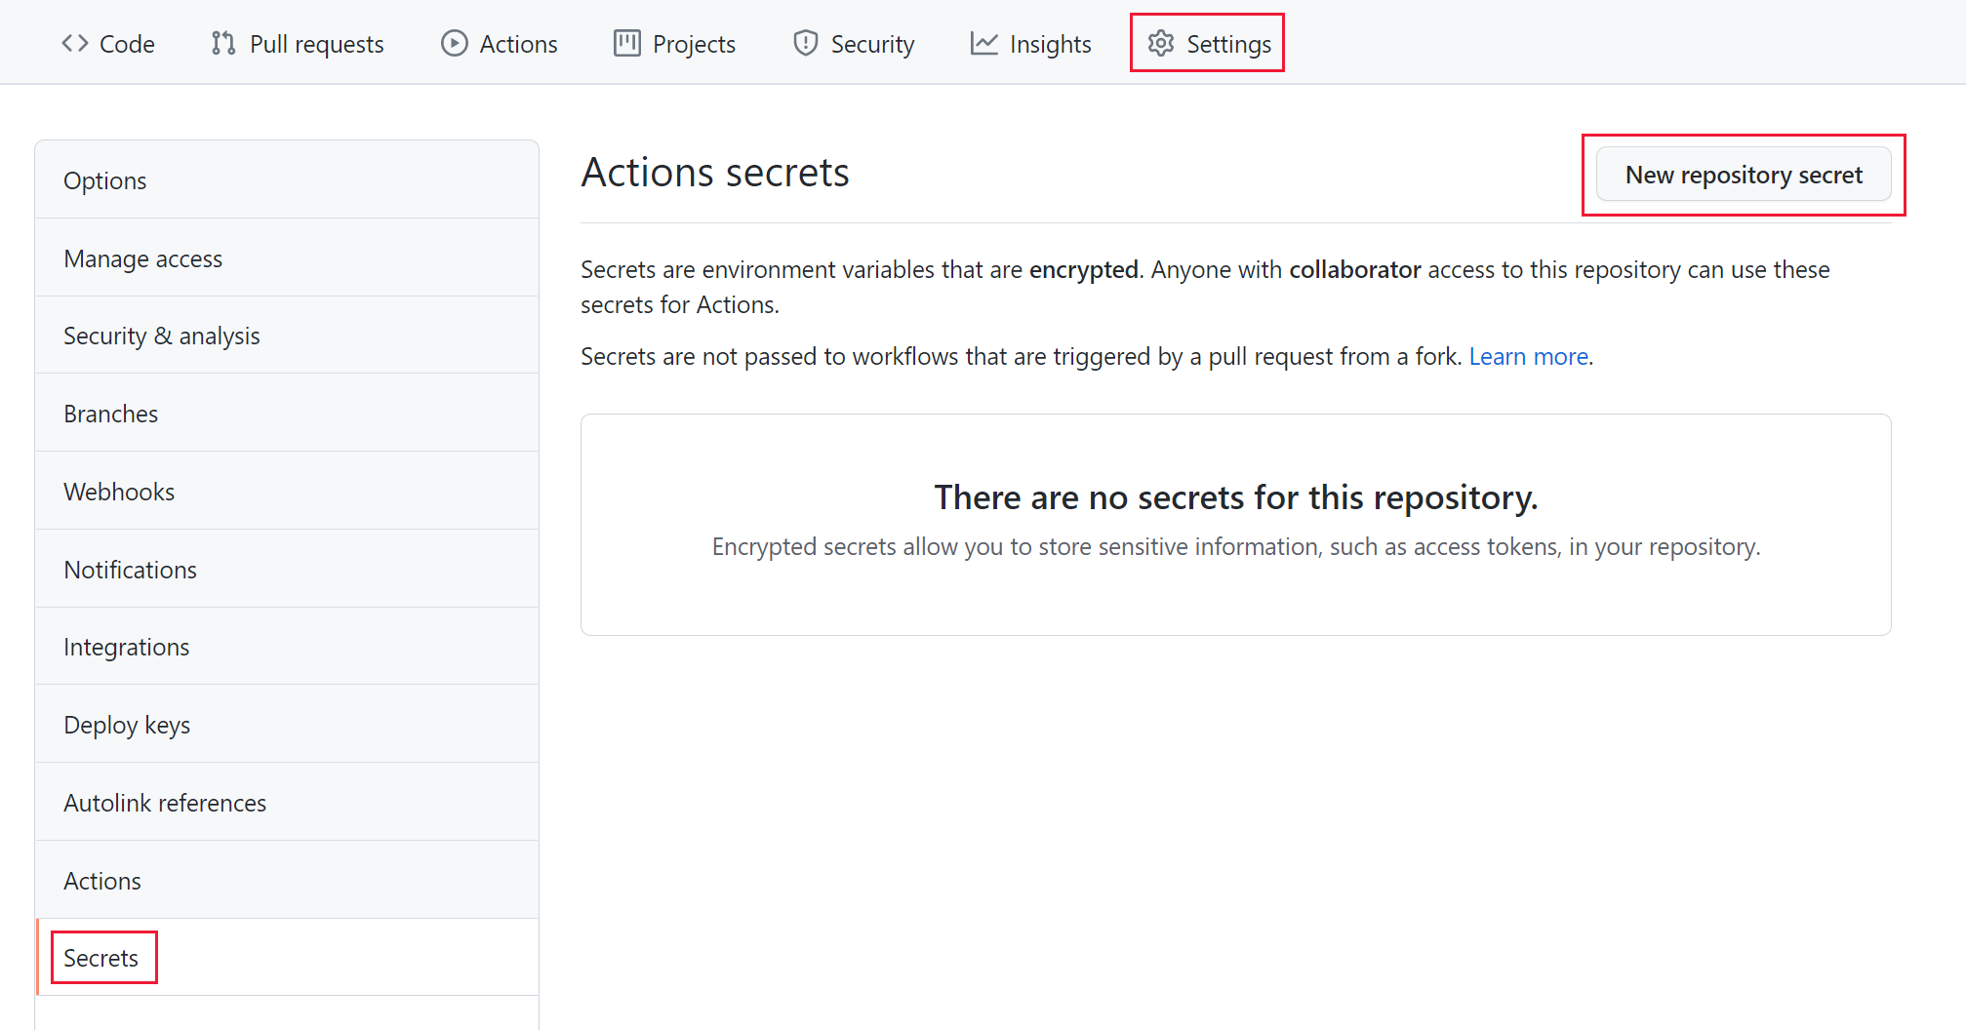The width and height of the screenshot is (1966, 1030).
Task: Click the Actions play circle icon
Action: coord(453,43)
